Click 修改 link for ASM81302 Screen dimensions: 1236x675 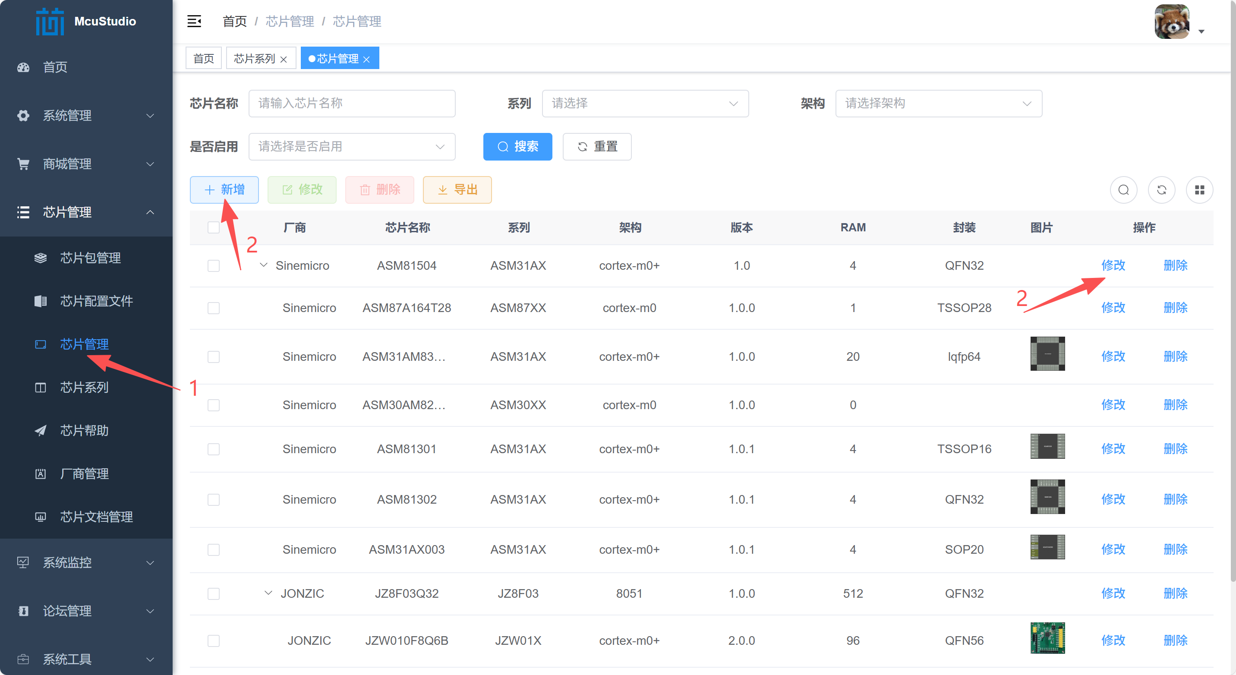pyautogui.click(x=1113, y=499)
